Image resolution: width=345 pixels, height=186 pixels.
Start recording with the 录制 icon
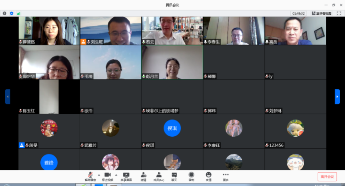point(191,176)
